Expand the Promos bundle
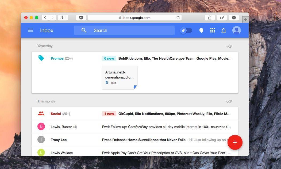Image resolution: width=281 pixels, height=169 pixels. click(x=57, y=58)
